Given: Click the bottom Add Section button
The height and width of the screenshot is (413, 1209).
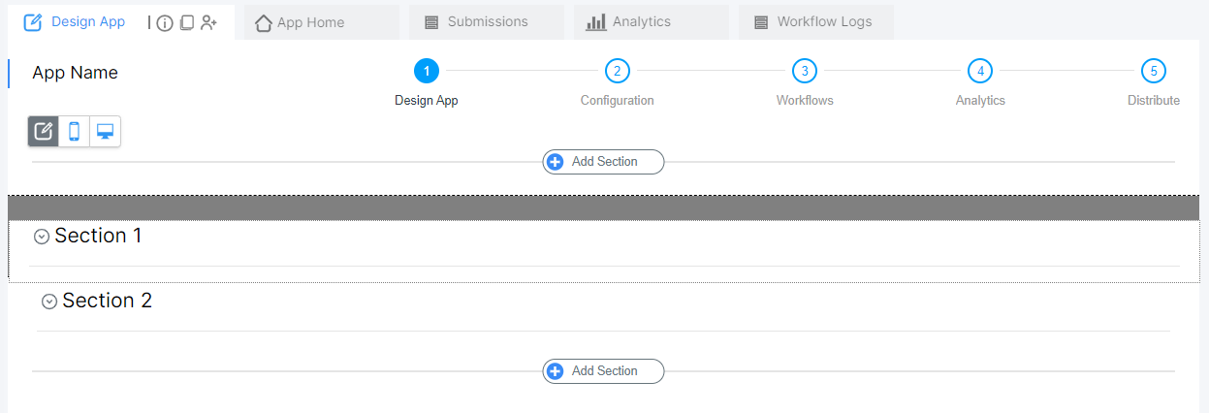Looking at the screenshot, I should click(603, 371).
